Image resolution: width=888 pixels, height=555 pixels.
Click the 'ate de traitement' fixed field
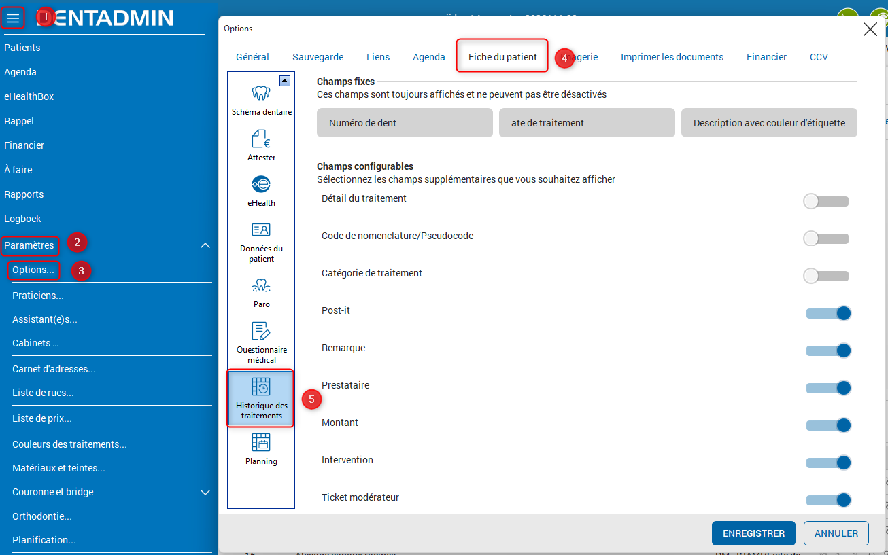click(587, 123)
